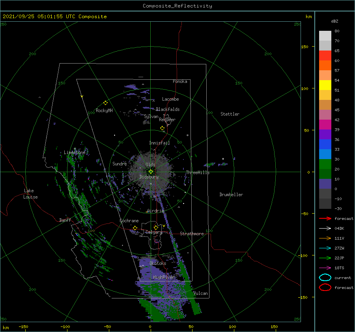The image size is (355, 332).
Task: Click the Cochrane town label
Action: tap(129, 221)
